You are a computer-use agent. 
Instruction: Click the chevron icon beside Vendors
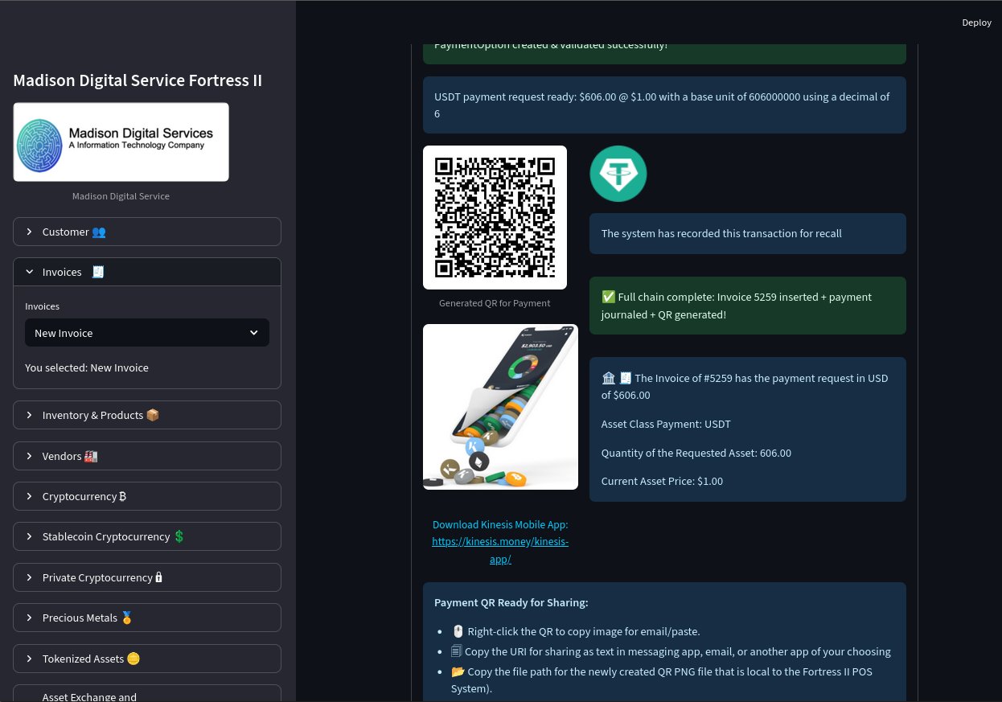click(30, 456)
